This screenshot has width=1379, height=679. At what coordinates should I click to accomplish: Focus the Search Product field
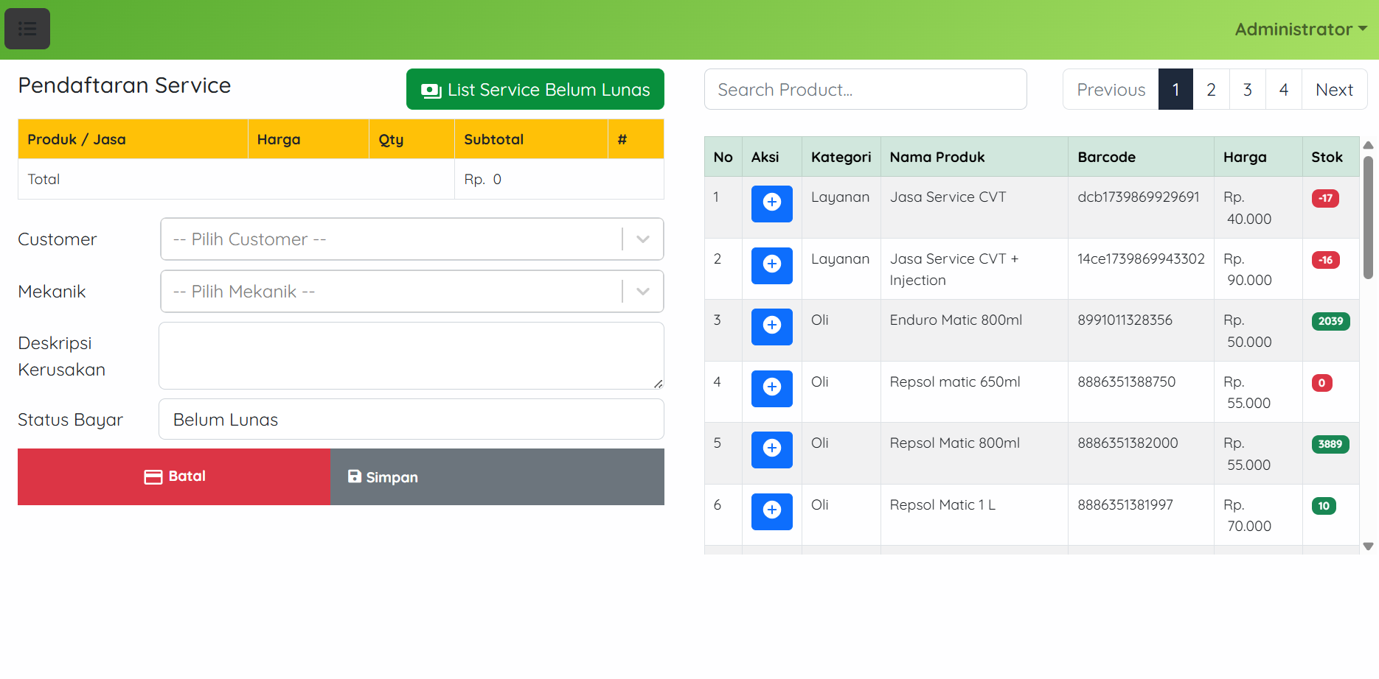click(x=865, y=90)
